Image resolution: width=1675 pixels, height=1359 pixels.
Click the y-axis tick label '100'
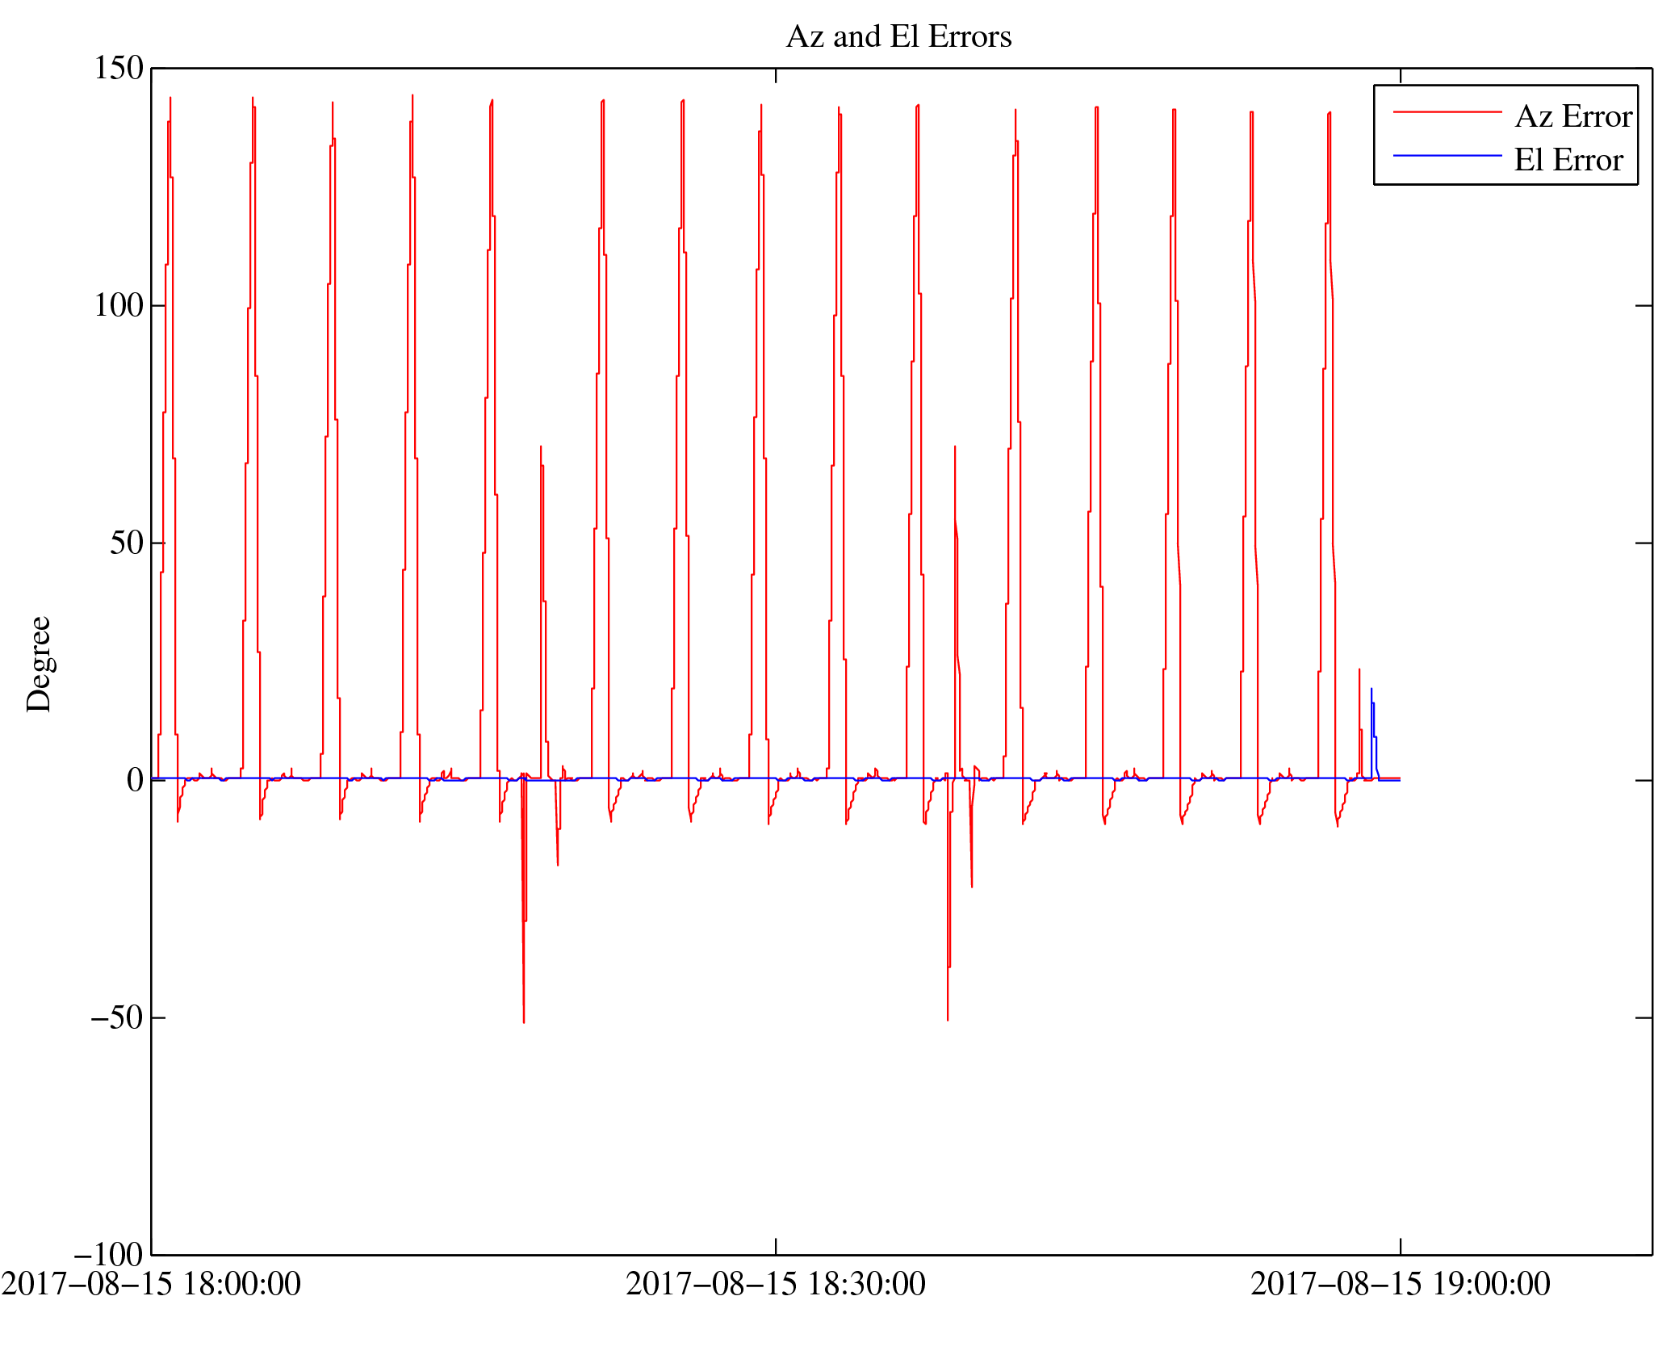(x=119, y=305)
